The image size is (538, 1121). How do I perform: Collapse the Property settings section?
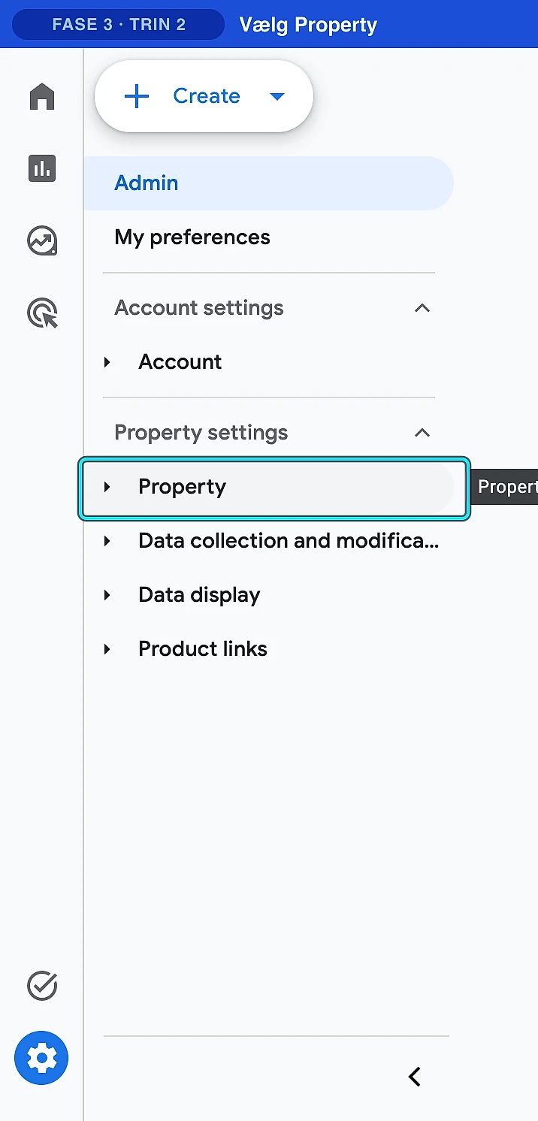point(422,433)
